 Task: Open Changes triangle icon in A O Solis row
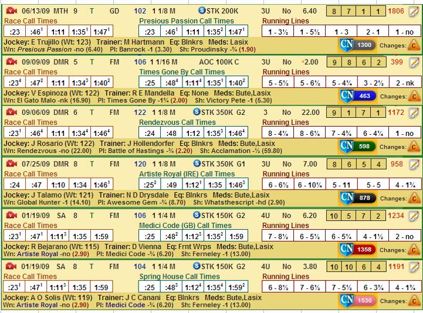coord(414,301)
